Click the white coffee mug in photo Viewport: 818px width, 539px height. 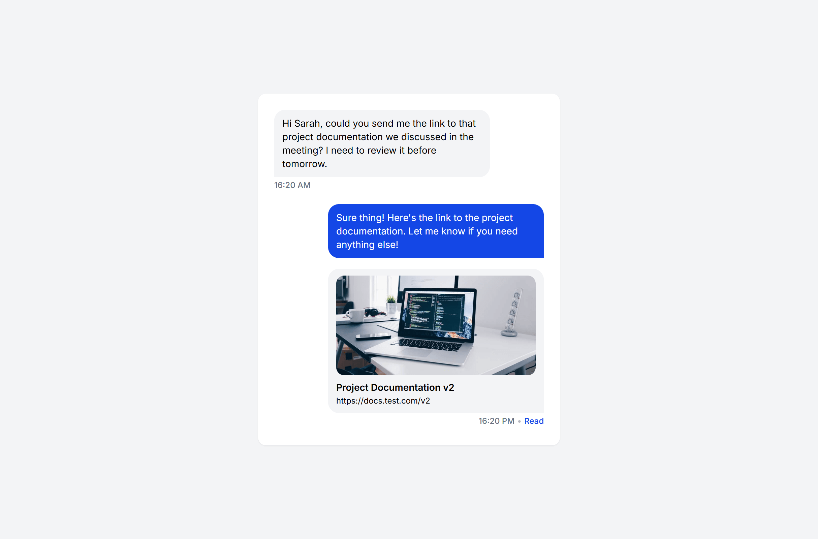coord(355,315)
